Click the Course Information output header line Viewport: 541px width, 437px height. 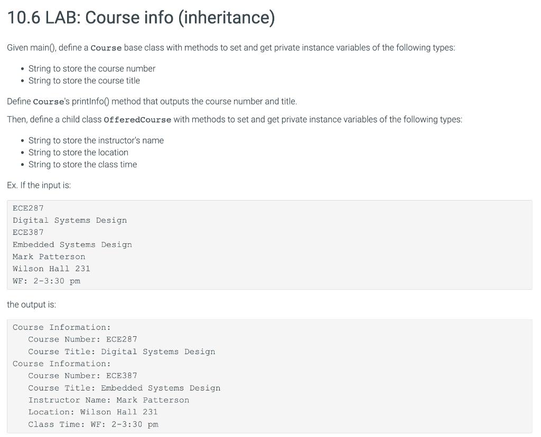click(61, 327)
